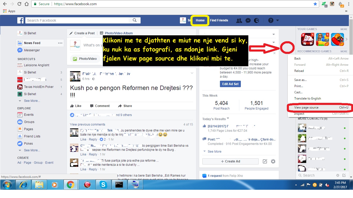Open Groups in the Explore sidebar
Screen dimensions: 353x198
[x=26, y=122]
